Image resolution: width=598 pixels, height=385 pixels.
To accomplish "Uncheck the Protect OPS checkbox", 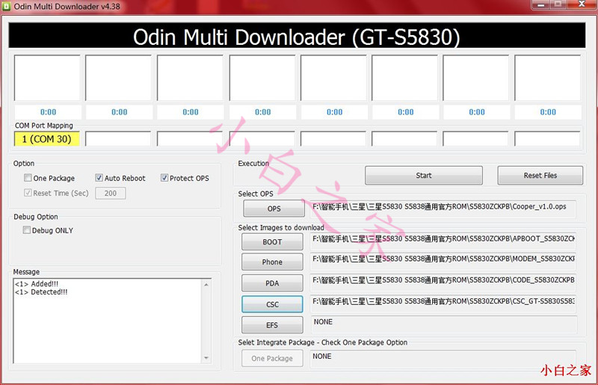I will pos(164,178).
